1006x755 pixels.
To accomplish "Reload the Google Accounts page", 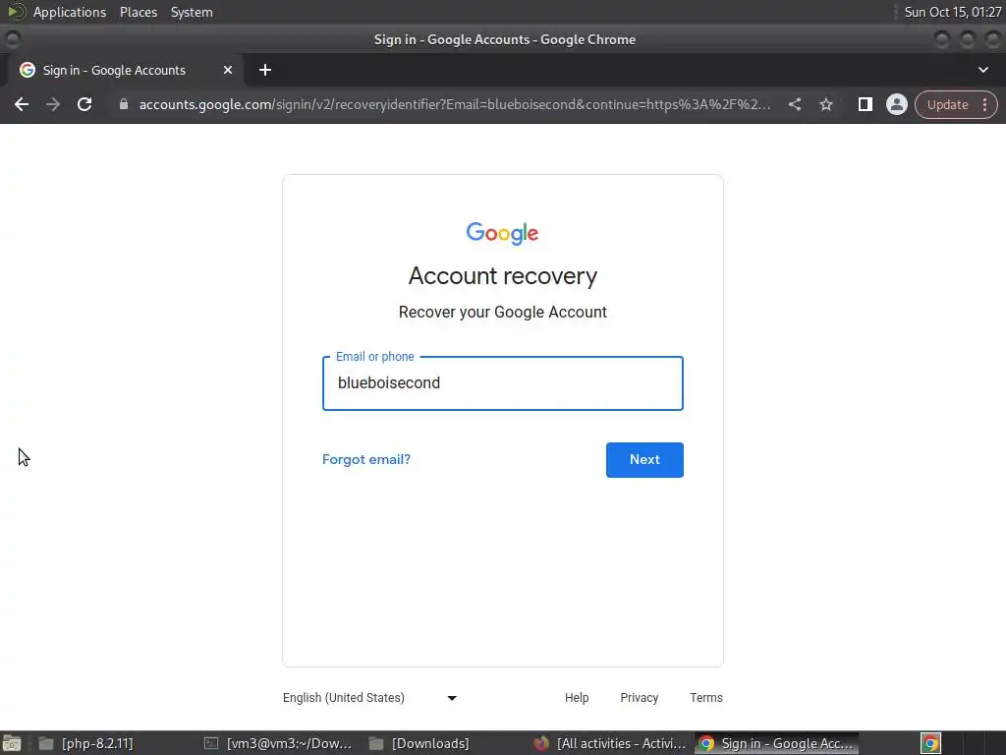I will (84, 104).
